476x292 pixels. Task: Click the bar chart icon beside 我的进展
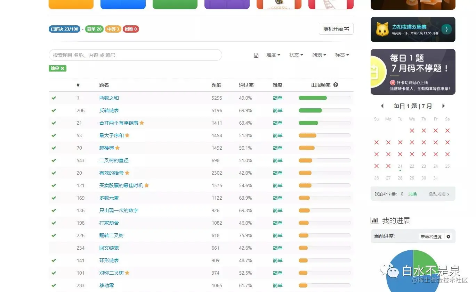pyautogui.click(x=374, y=220)
